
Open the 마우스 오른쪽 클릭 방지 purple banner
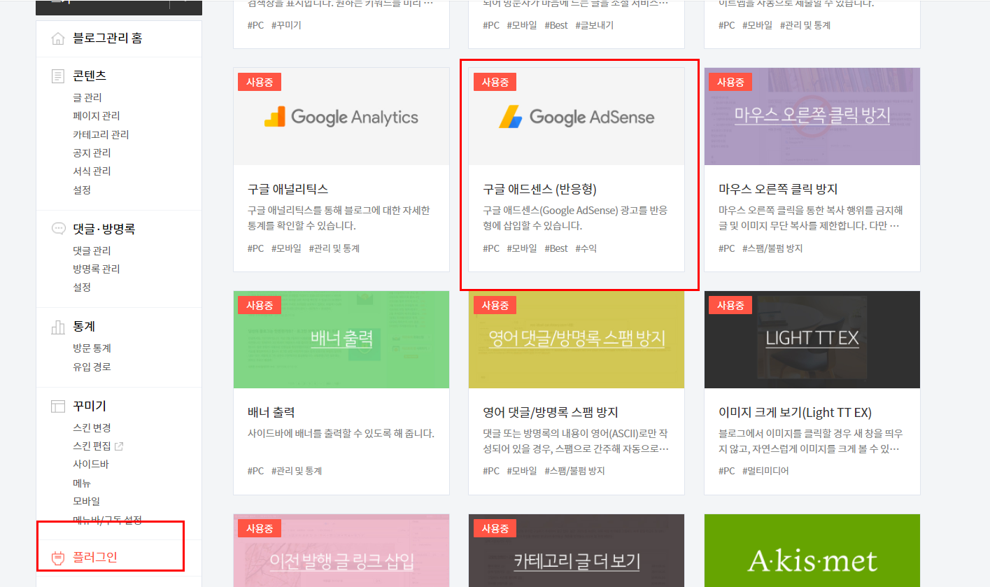coord(812,116)
